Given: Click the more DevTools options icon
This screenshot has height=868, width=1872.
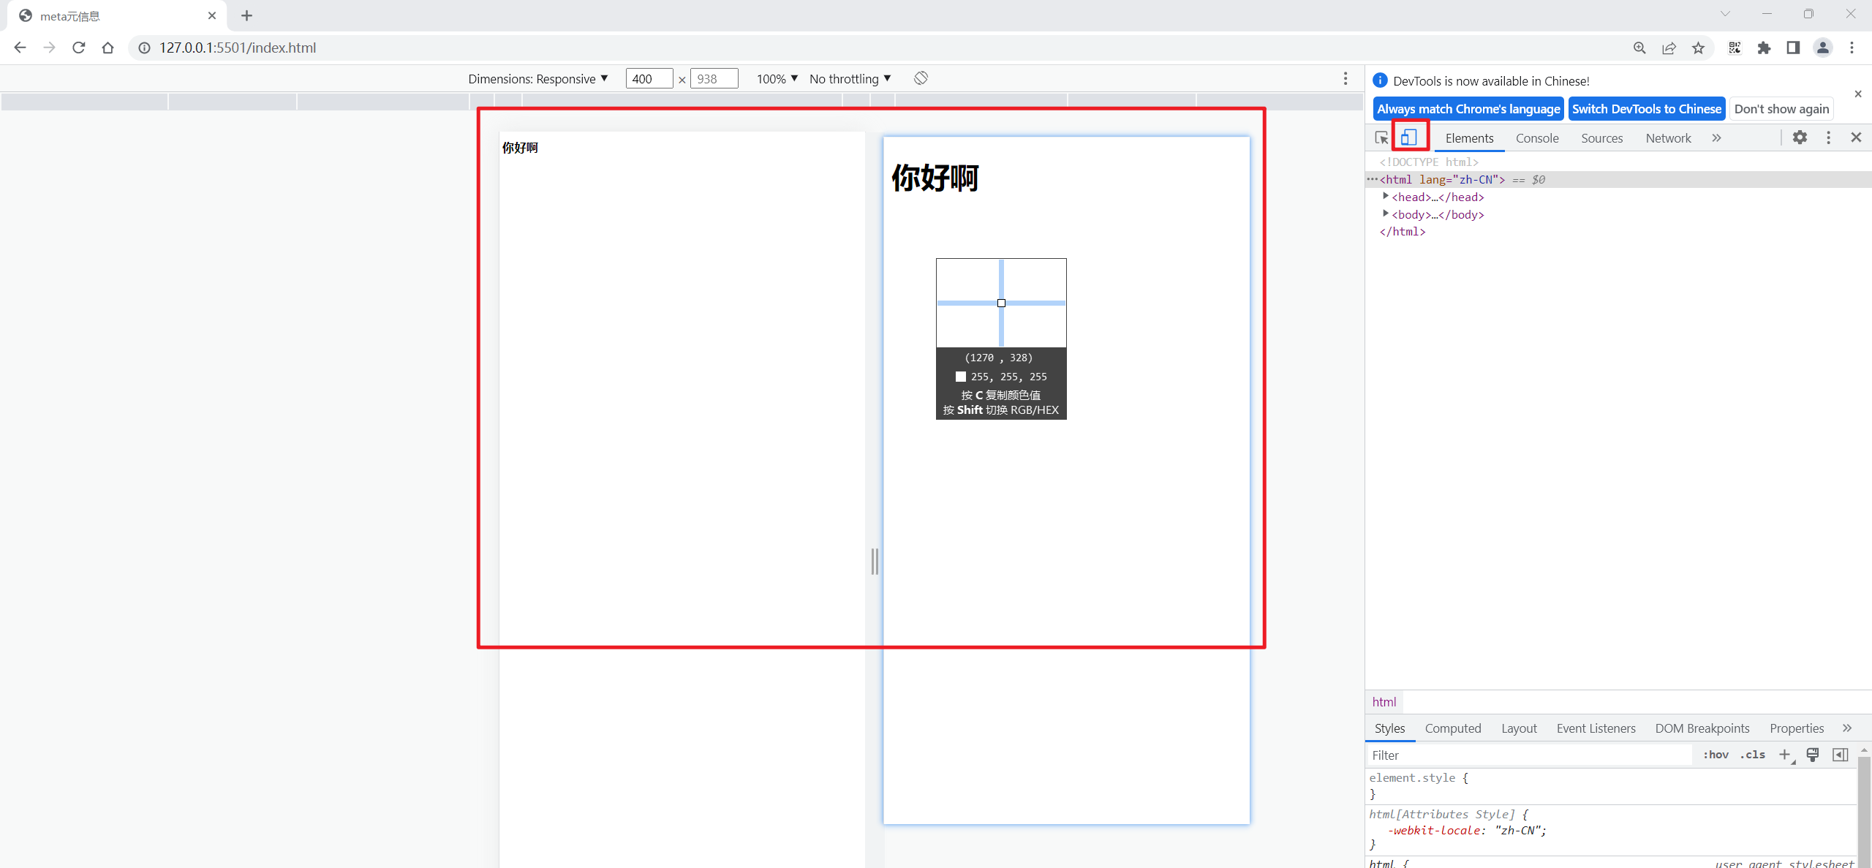Looking at the screenshot, I should pyautogui.click(x=1829, y=137).
